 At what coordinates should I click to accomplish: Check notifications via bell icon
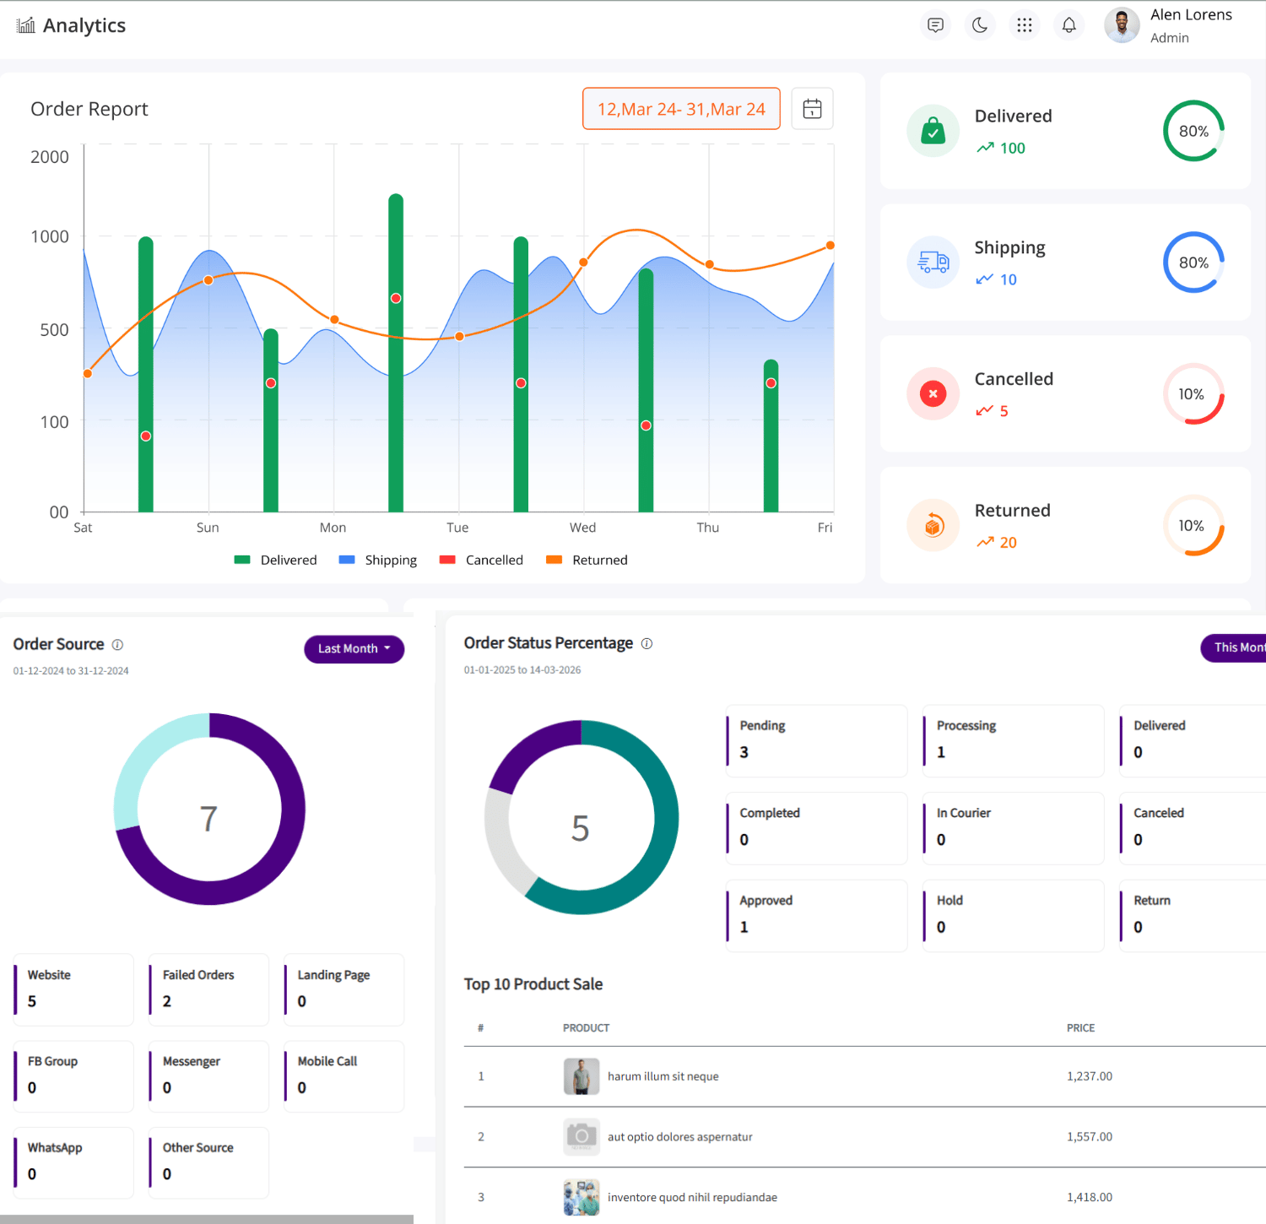pos(1069,24)
